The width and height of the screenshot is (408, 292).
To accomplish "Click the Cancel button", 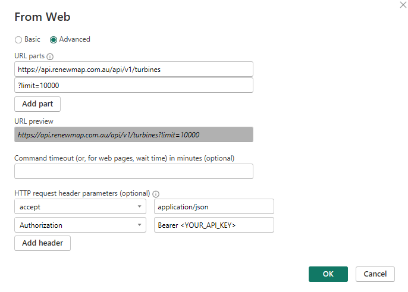I will (x=375, y=274).
